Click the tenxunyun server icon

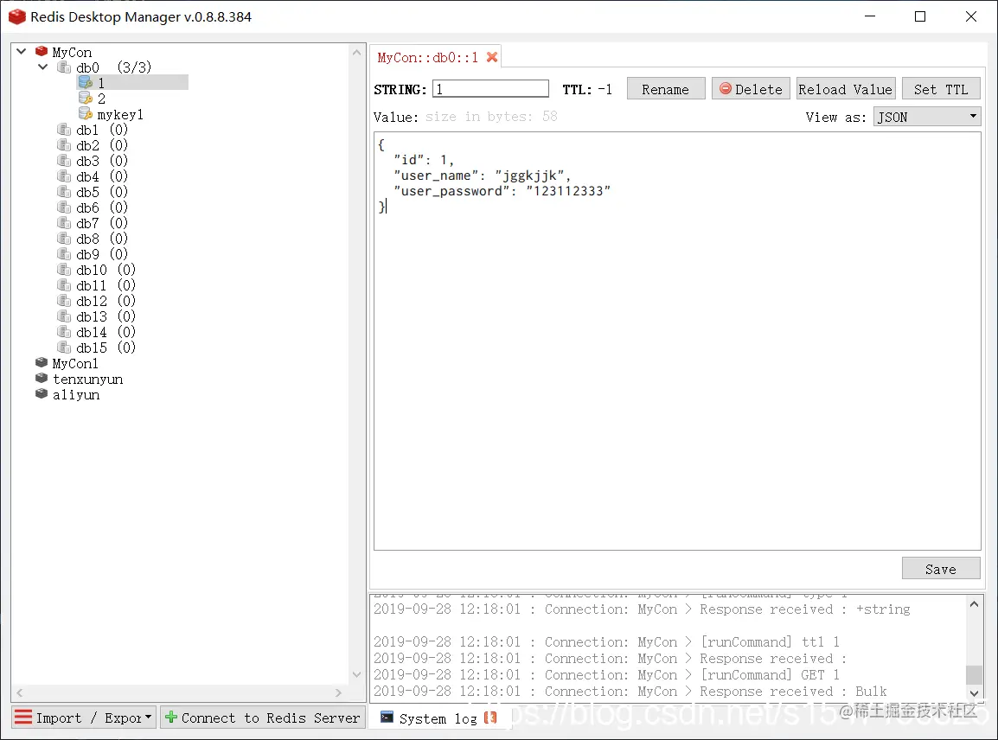click(x=42, y=379)
